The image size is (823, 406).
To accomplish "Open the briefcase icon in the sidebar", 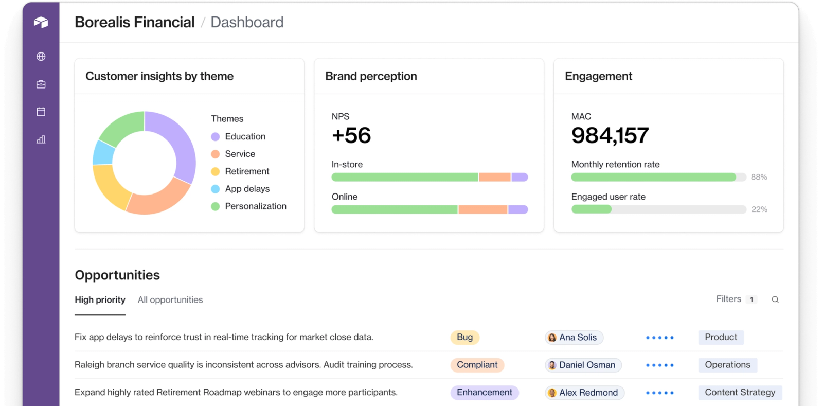I will 41,84.
